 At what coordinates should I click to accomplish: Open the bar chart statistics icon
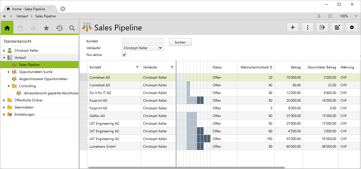coord(33,28)
